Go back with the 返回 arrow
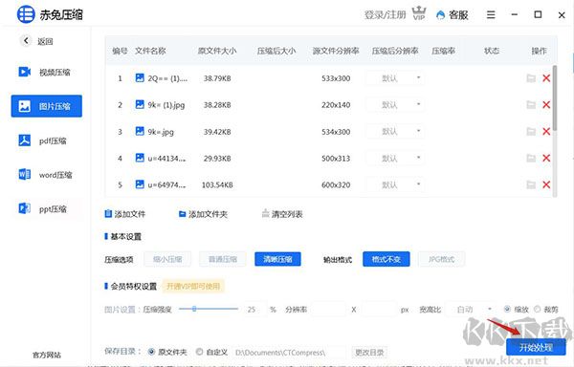 [26, 40]
